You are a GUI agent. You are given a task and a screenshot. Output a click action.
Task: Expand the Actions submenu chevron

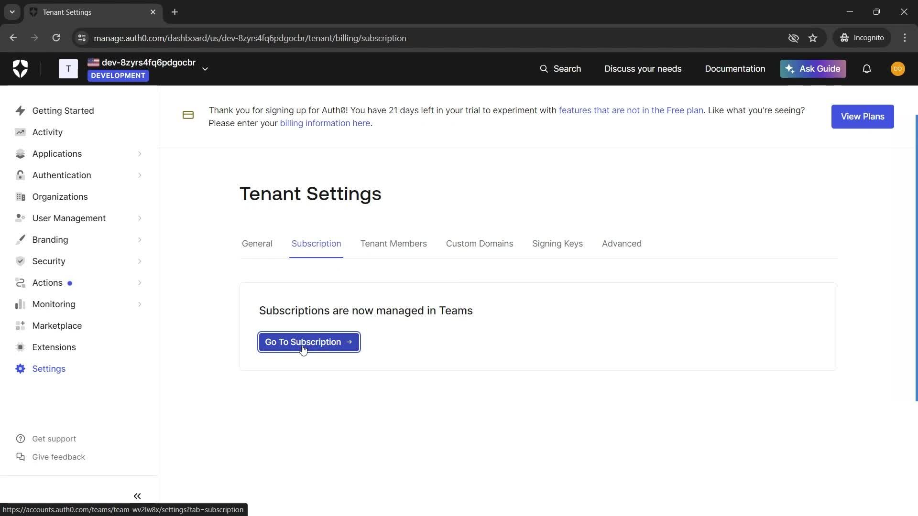click(x=140, y=282)
